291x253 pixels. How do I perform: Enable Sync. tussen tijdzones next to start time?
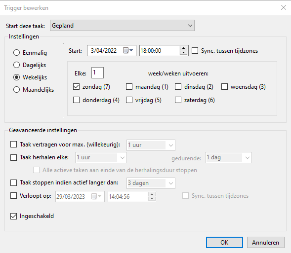195,51
